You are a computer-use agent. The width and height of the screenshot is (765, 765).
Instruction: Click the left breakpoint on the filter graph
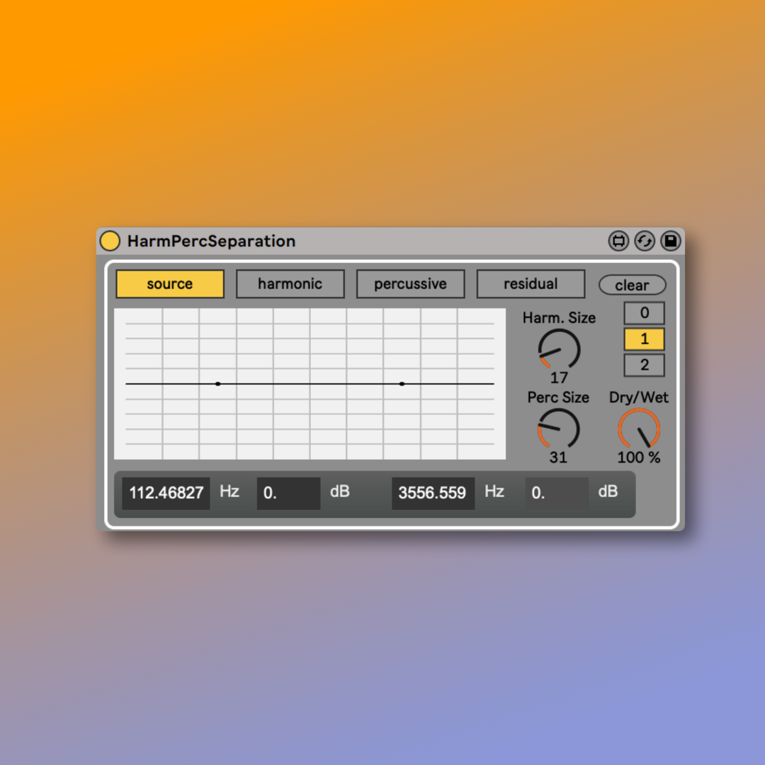(218, 384)
